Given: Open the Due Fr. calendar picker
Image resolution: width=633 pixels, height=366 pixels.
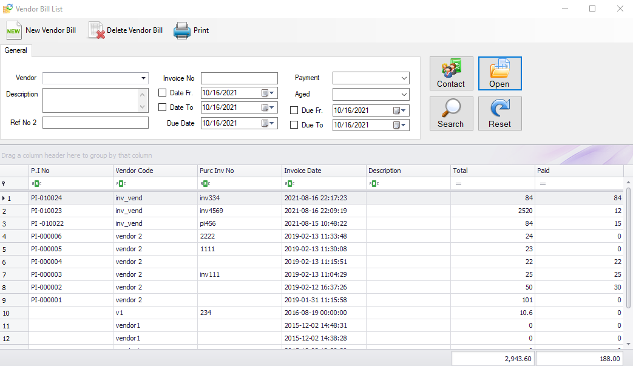Looking at the screenshot, I should pyautogui.click(x=400, y=110).
